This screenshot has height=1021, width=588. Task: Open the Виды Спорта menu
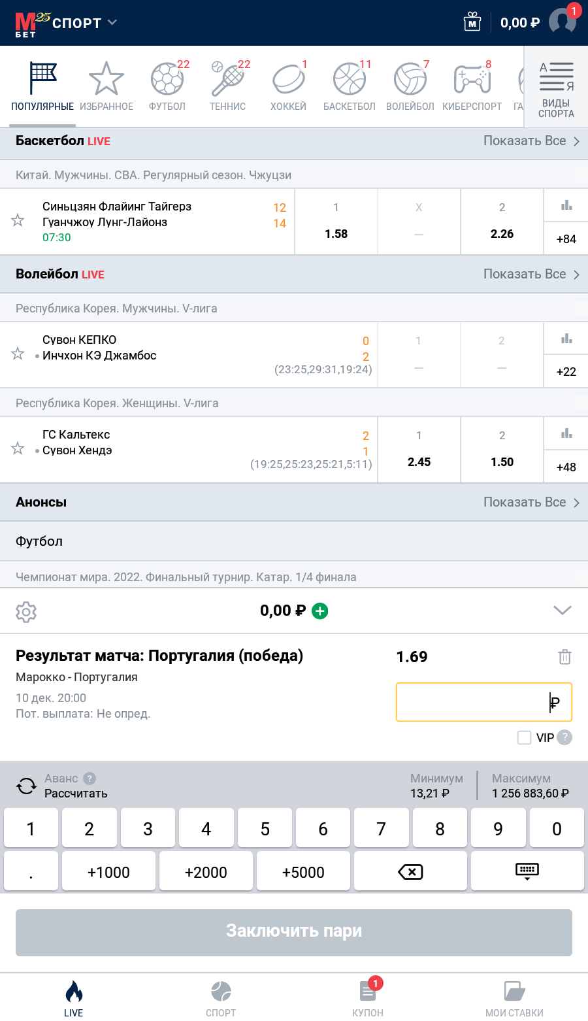point(555,85)
